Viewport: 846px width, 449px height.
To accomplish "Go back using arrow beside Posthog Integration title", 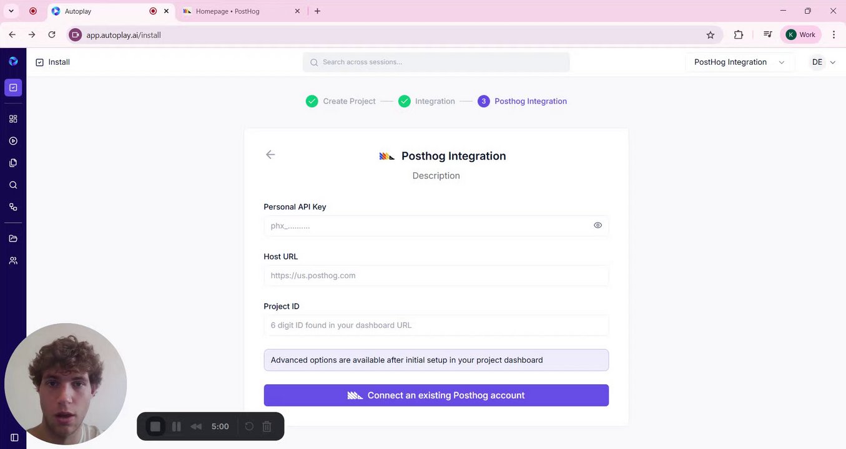I will (x=270, y=155).
